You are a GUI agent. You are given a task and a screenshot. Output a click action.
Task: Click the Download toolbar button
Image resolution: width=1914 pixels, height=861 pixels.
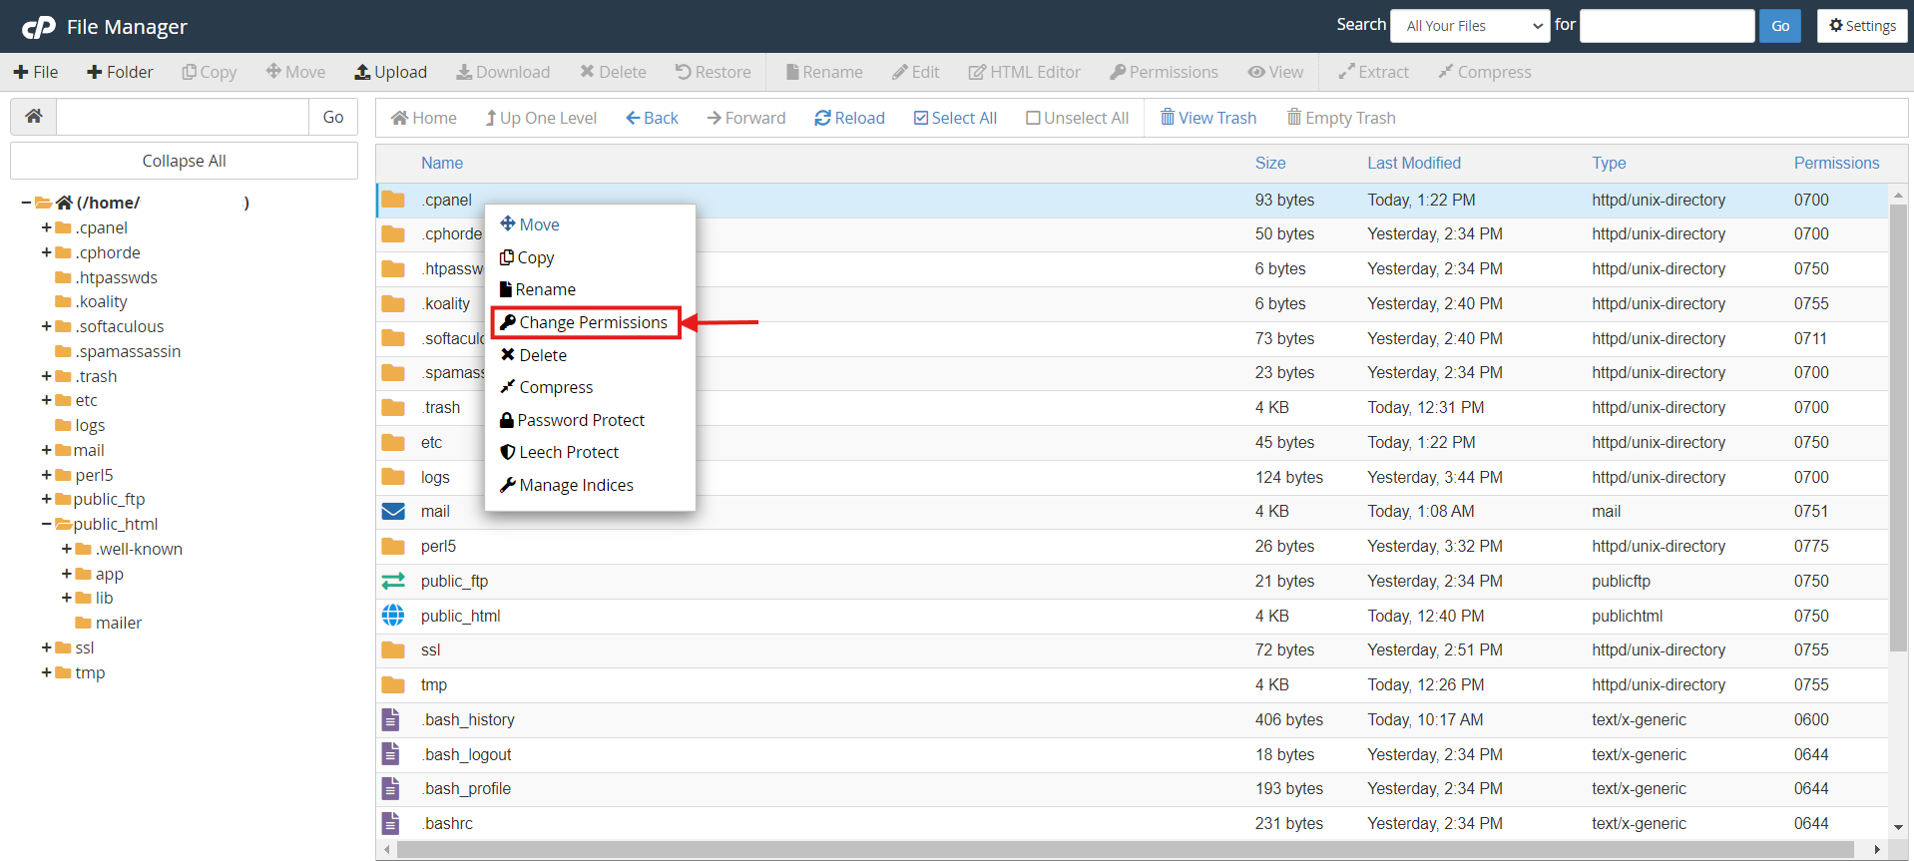[x=503, y=72]
